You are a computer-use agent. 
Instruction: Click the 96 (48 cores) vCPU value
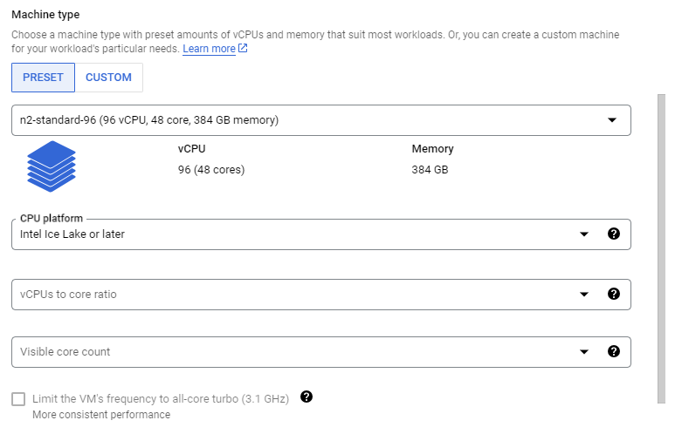click(x=211, y=170)
